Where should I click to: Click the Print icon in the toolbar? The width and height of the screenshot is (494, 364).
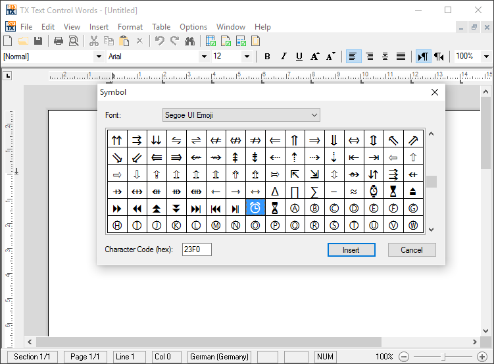[58, 41]
